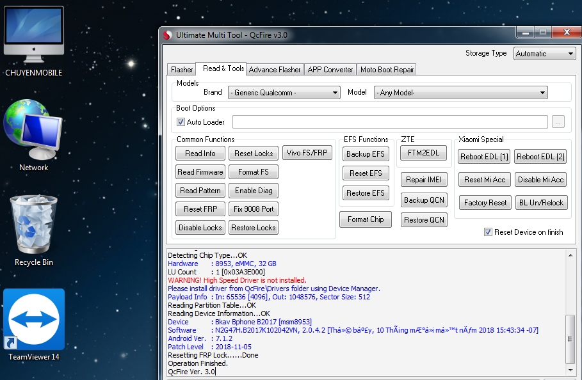The image size is (582, 380).
Task: Launch TeamViewer 14 from the desktop
Action: (x=34, y=325)
